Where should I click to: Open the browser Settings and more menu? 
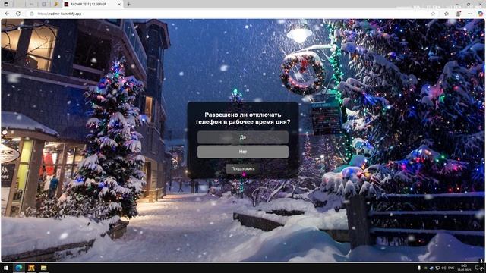pos(469,14)
